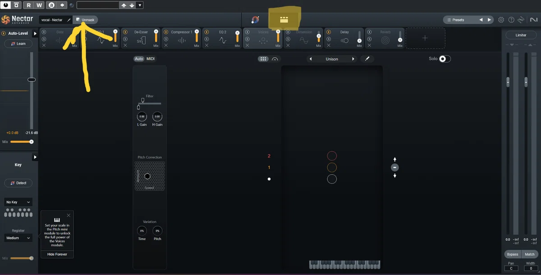Screen dimensions: 541x275
Task: Click the pencil edit icon beside Unison
Action: coord(367,59)
